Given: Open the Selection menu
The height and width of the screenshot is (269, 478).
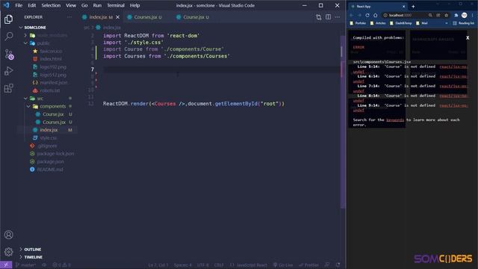Looking at the screenshot, I should (x=51, y=5).
